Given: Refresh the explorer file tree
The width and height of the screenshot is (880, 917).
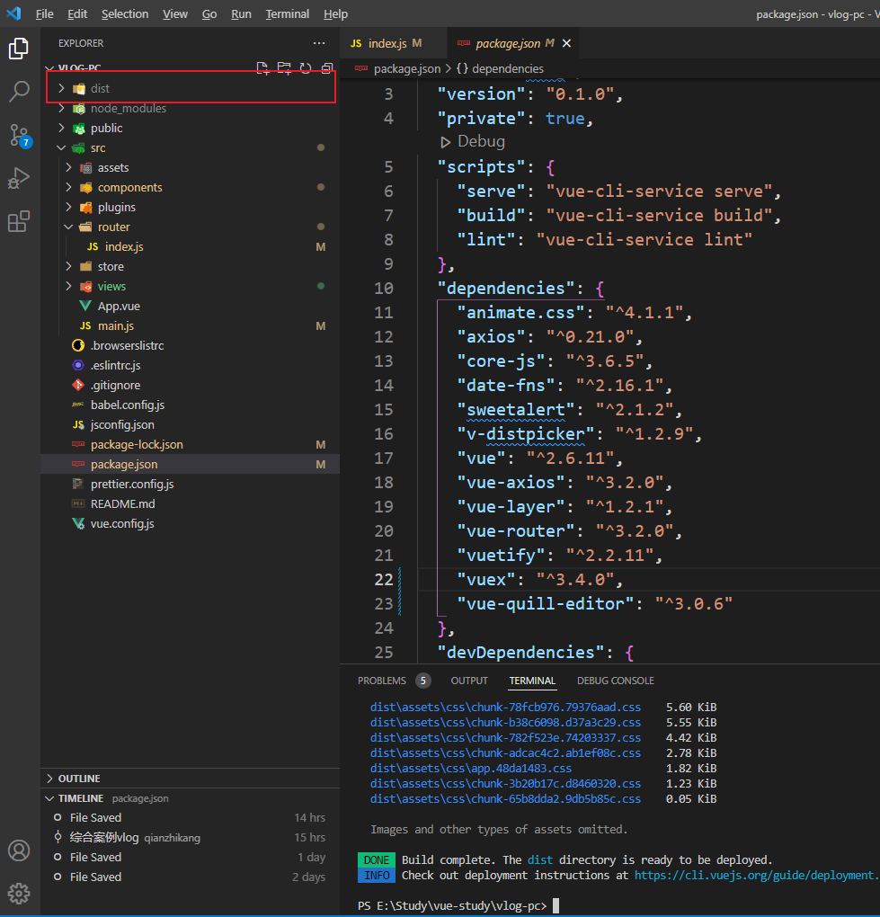Looking at the screenshot, I should click(x=306, y=68).
